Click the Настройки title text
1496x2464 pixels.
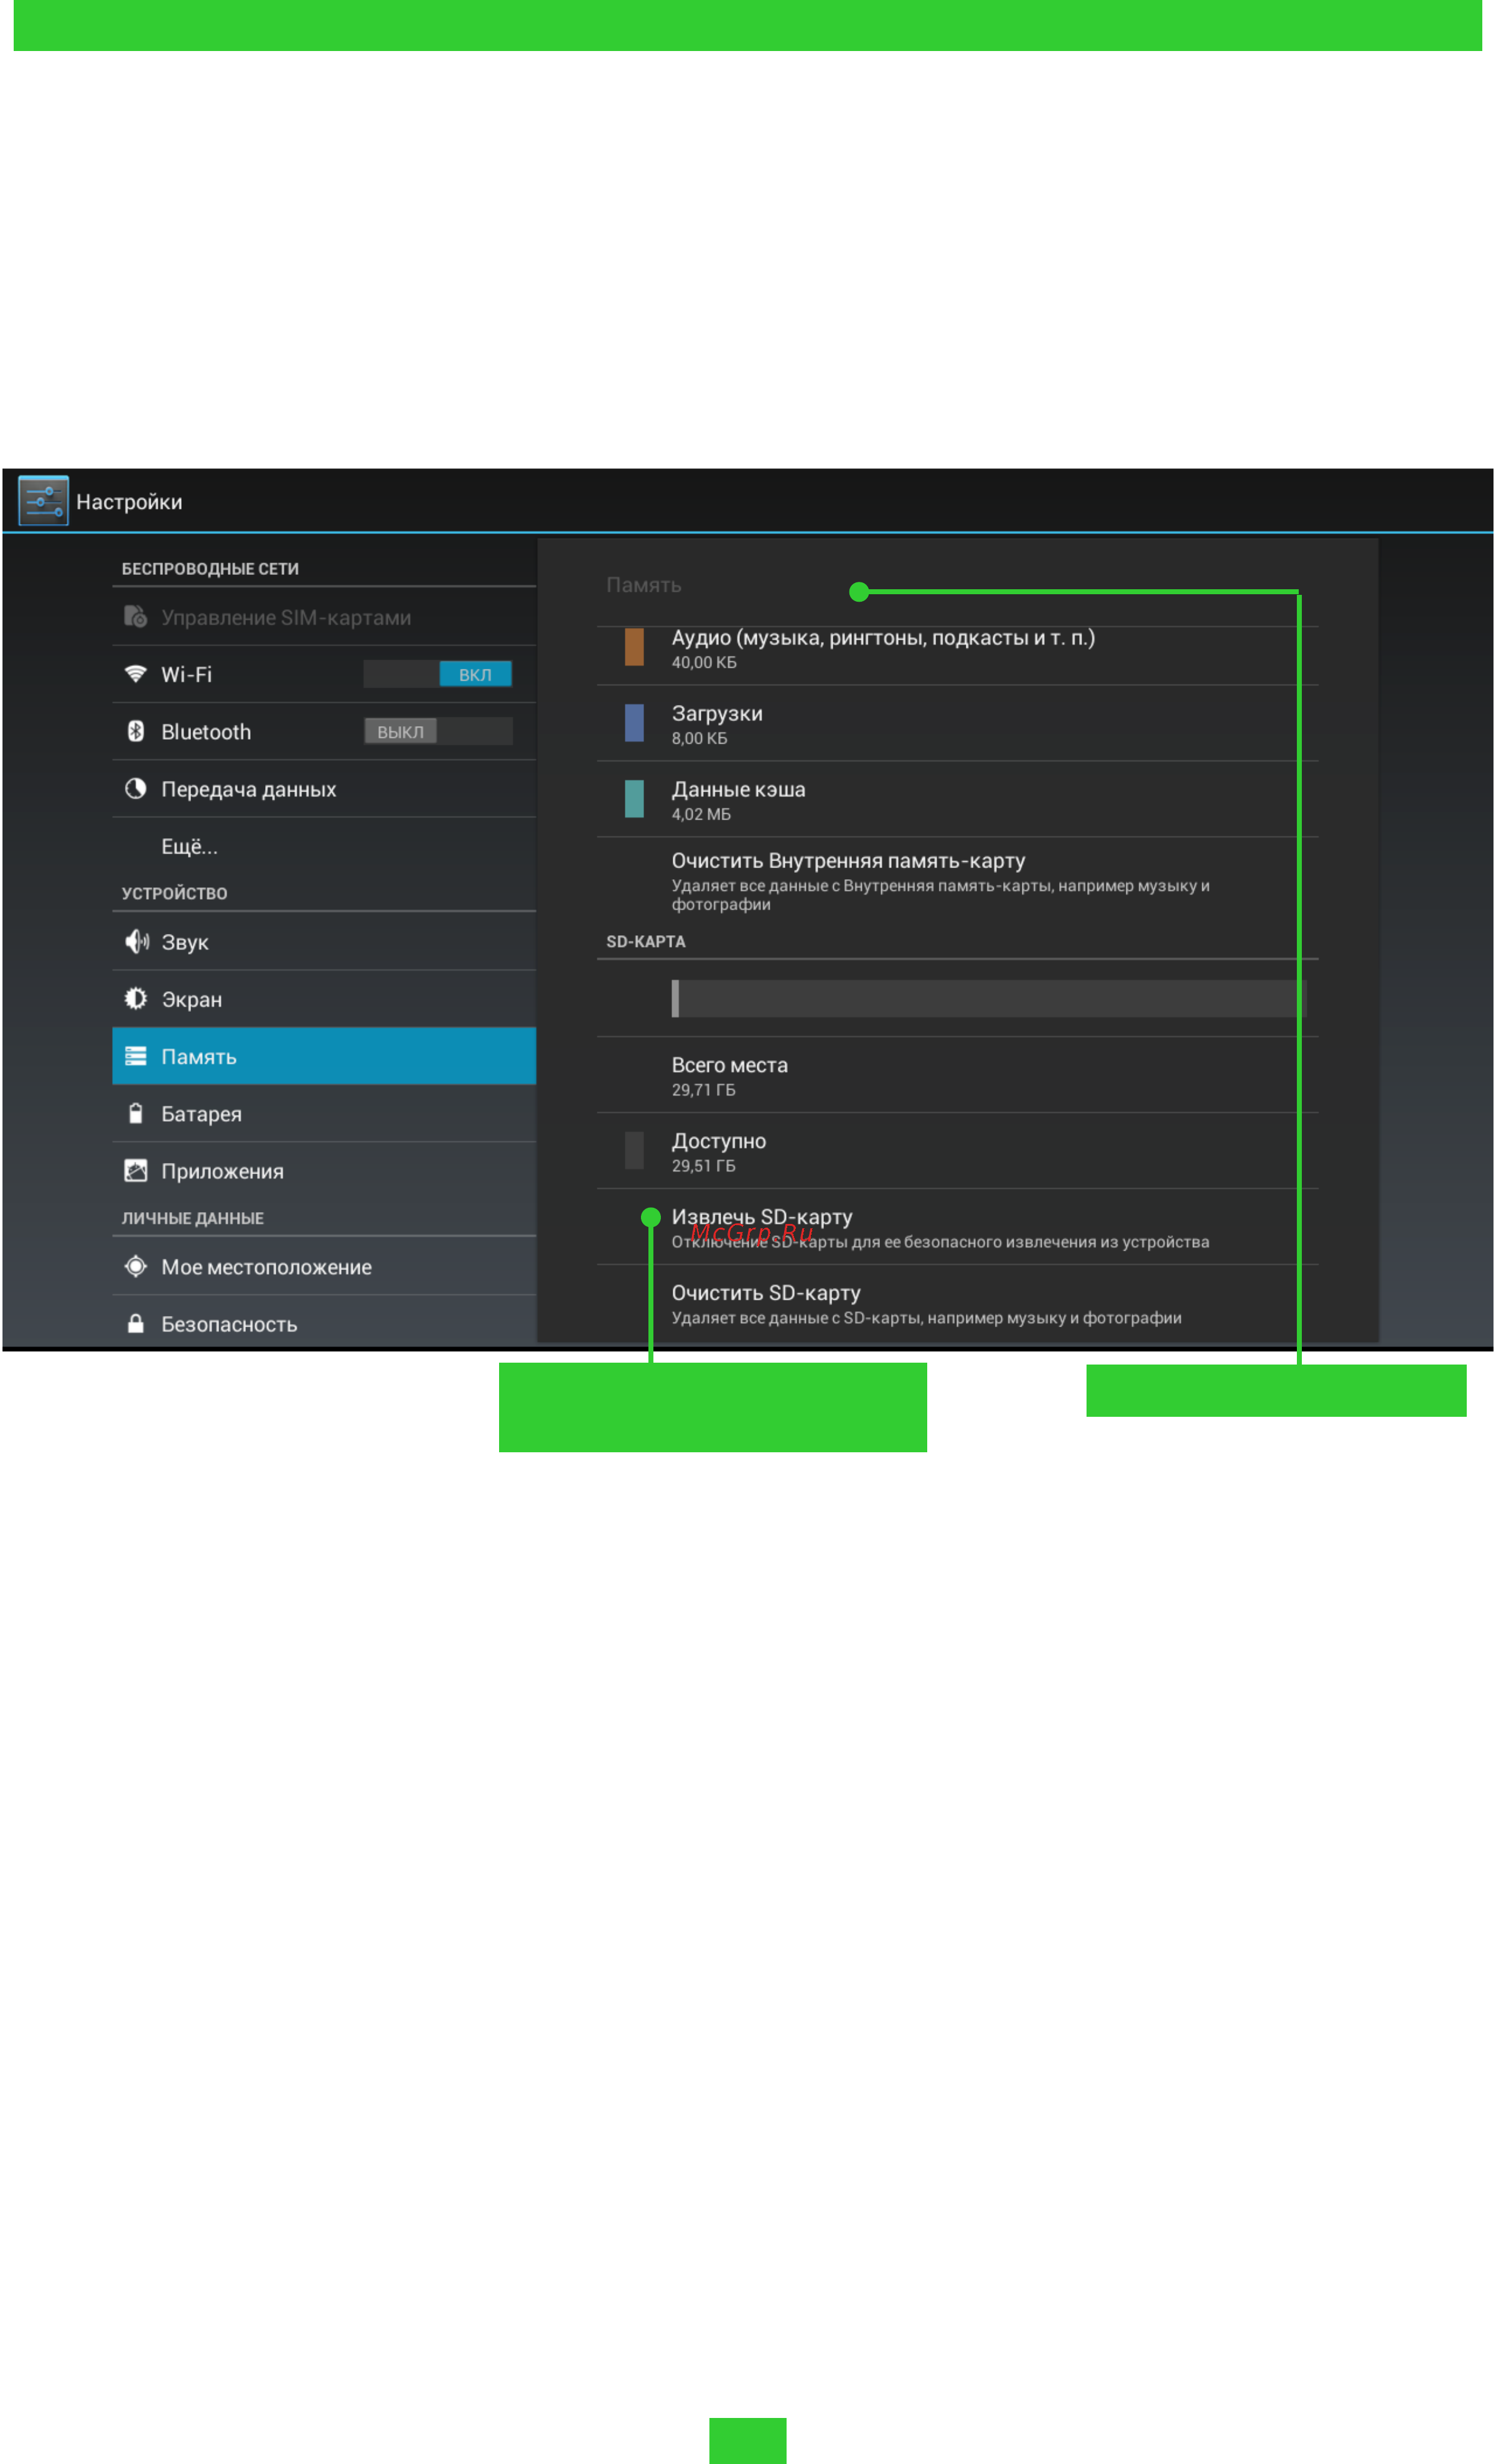(x=129, y=502)
